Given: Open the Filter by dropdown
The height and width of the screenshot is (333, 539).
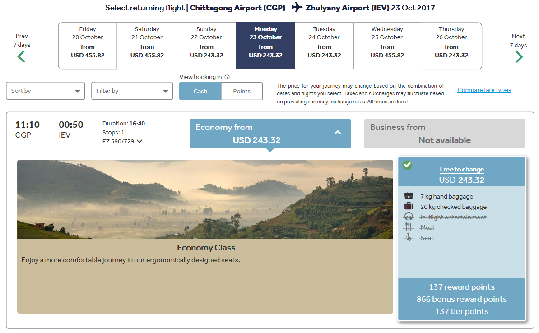Looking at the screenshot, I should [x=132, y=91].
